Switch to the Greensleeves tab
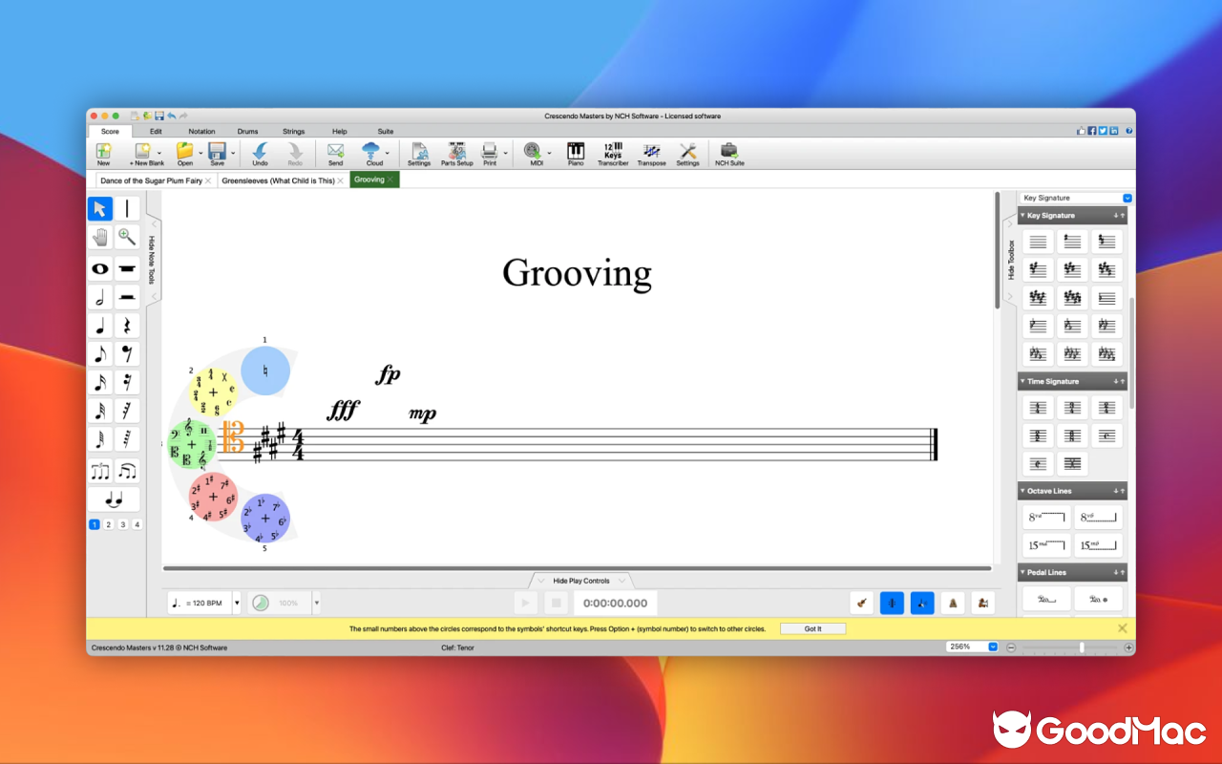This screenshot has height=764, width=1222. pyautogui.click(x=278, y=180)
